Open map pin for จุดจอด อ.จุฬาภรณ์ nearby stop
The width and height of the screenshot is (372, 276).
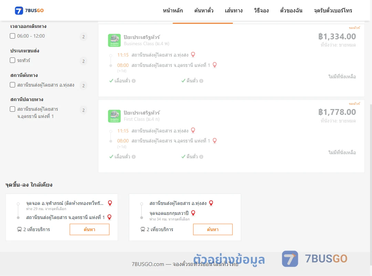[x=110, y=203]
